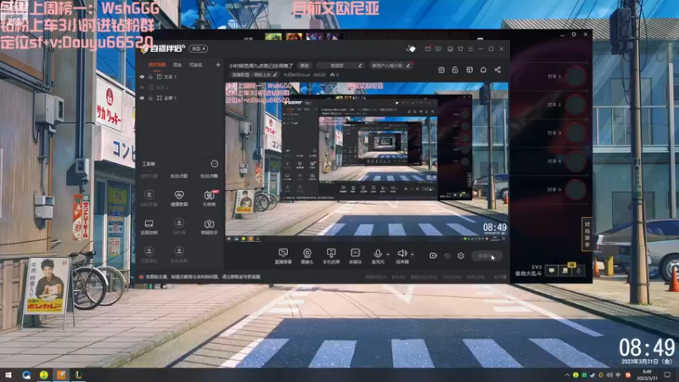Image resolution: width=679 pixels, height=382 pixels.
Task: Expand the hidden system tray icons
Action: (x=567, y=375)
